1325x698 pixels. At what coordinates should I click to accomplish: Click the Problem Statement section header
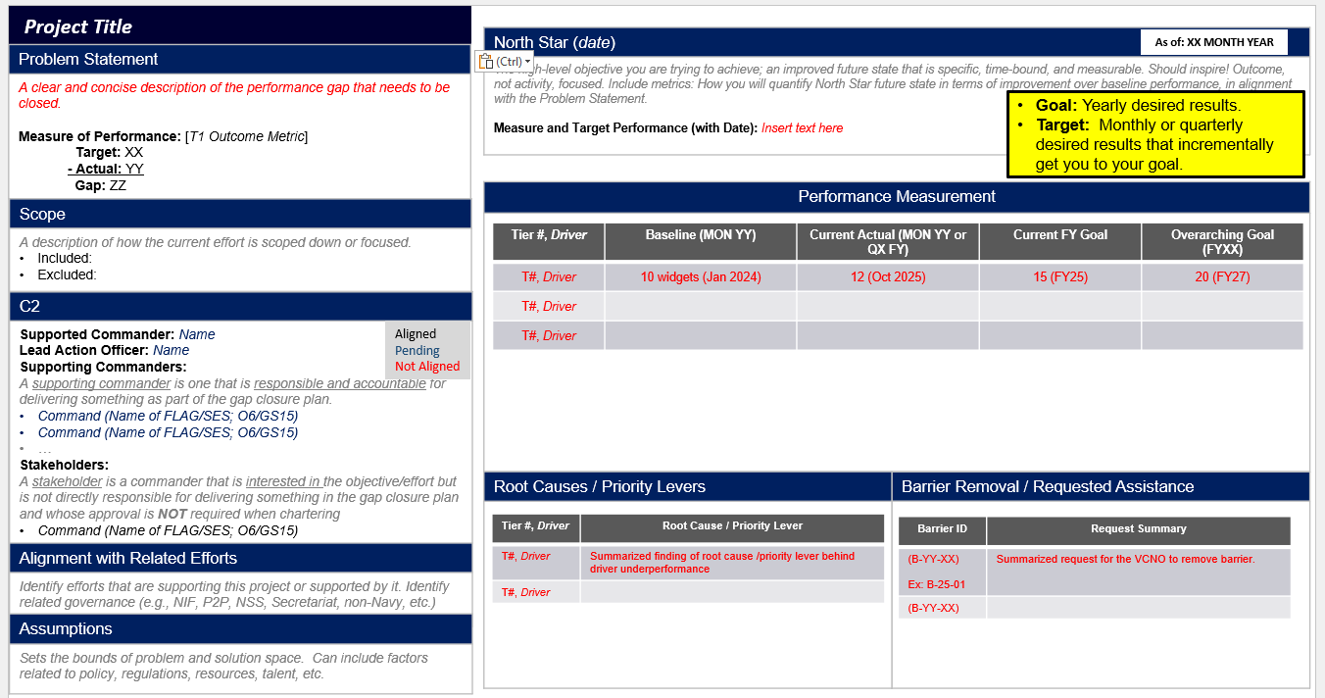pos(240,59)
